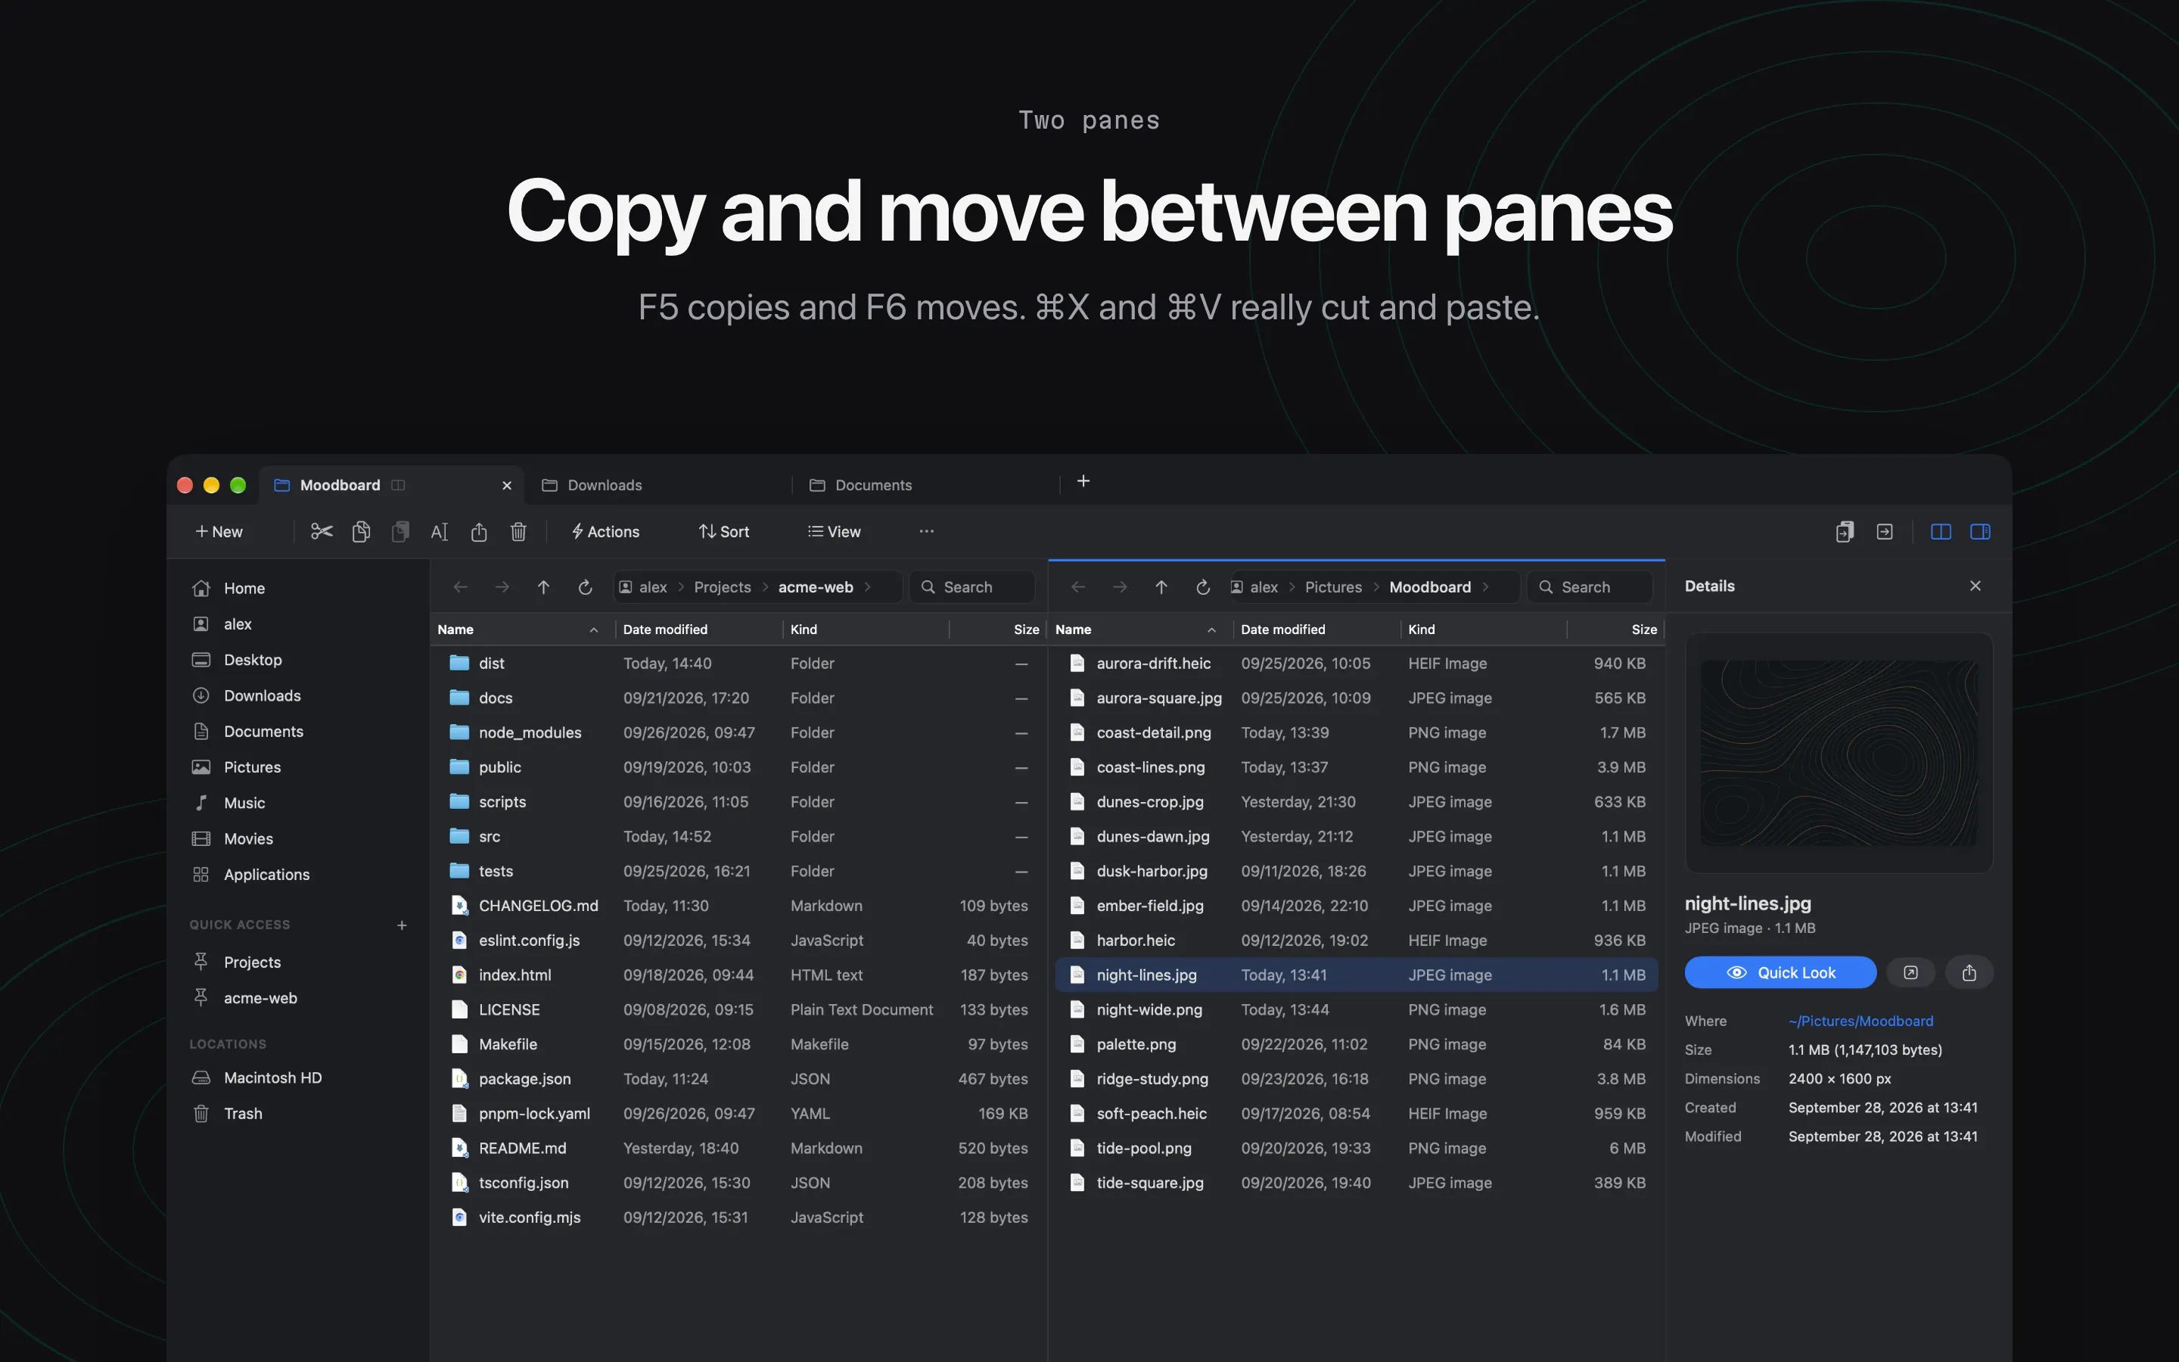Screen dimensions: 2179x1362
Task: Click share icon in Details panel
Action: (x=1969, y=973)
